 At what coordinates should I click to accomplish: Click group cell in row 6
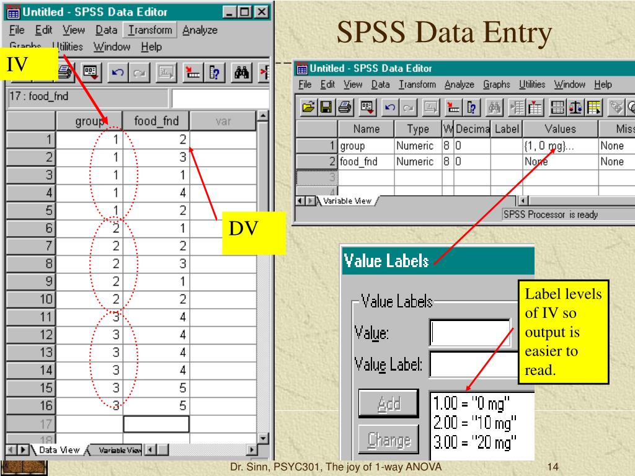pyautogui.click(x=89, y=228)
